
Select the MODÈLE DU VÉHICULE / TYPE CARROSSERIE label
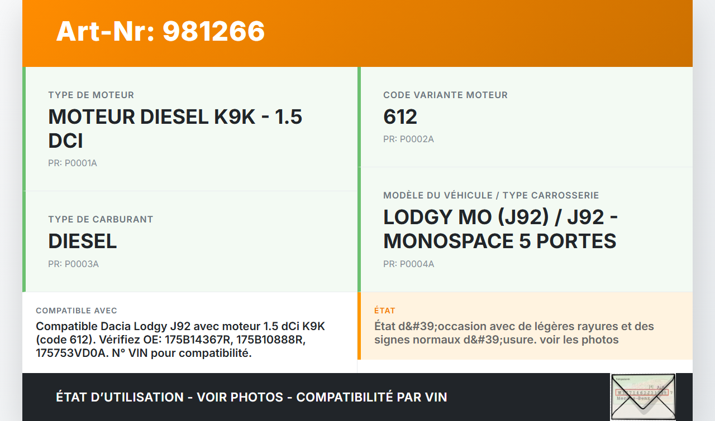click(x=491, y=196)
